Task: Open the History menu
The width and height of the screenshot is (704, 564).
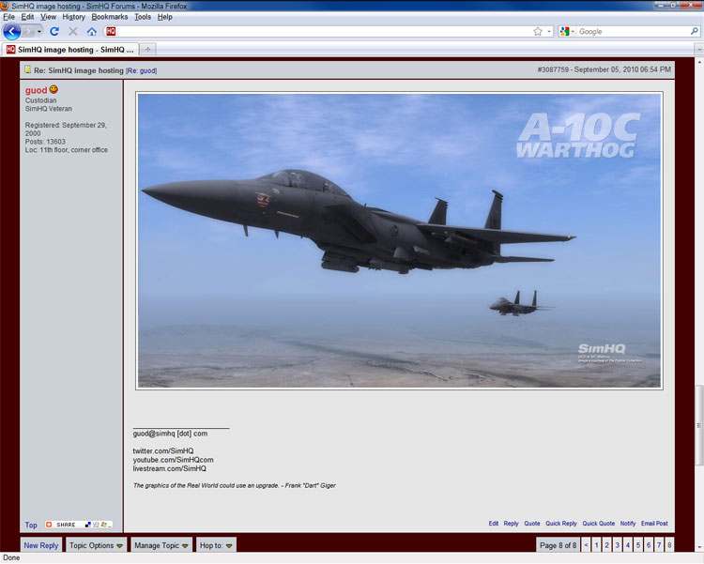Action: pos(73,17)
